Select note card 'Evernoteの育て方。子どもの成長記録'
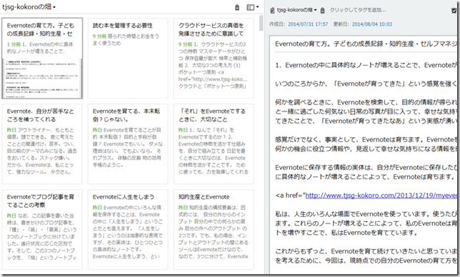The width and height of the screenshot is (460, 277). (x=42, y=58)
